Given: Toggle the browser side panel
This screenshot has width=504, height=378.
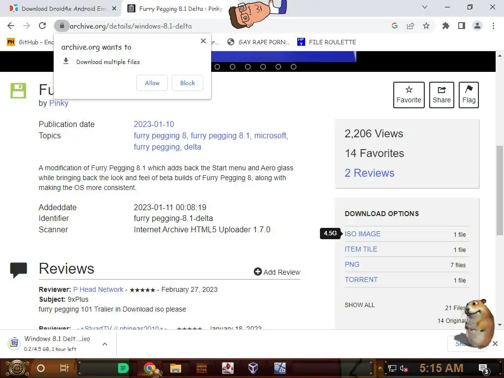Looking at the screenshot, I should [x=462, y=26].
